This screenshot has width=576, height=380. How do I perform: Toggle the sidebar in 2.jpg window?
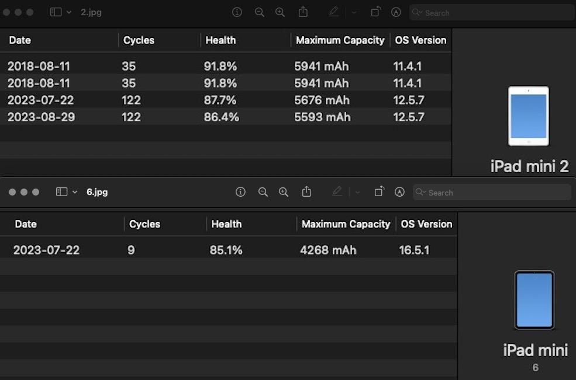pyautogui.click(x=56, y=12)
